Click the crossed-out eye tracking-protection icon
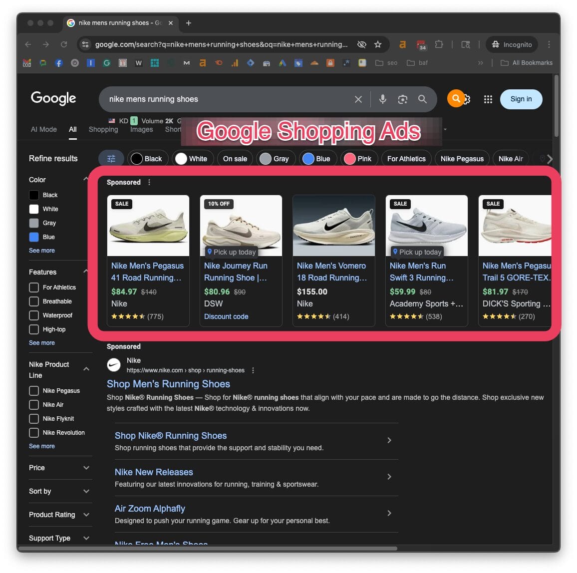Screen dimensions: 577x573 point(362,44)
